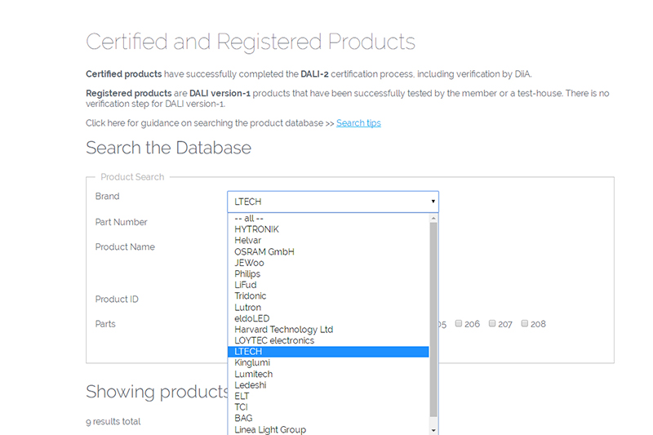This screenshot has height=435, width=653.
Task: Click the brand list scroll up arrow
Action: 433,218
